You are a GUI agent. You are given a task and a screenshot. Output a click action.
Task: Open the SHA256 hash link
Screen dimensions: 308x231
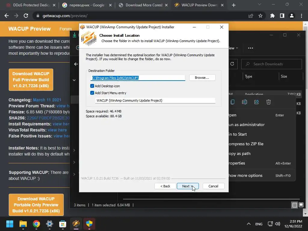tap(48, 118)
